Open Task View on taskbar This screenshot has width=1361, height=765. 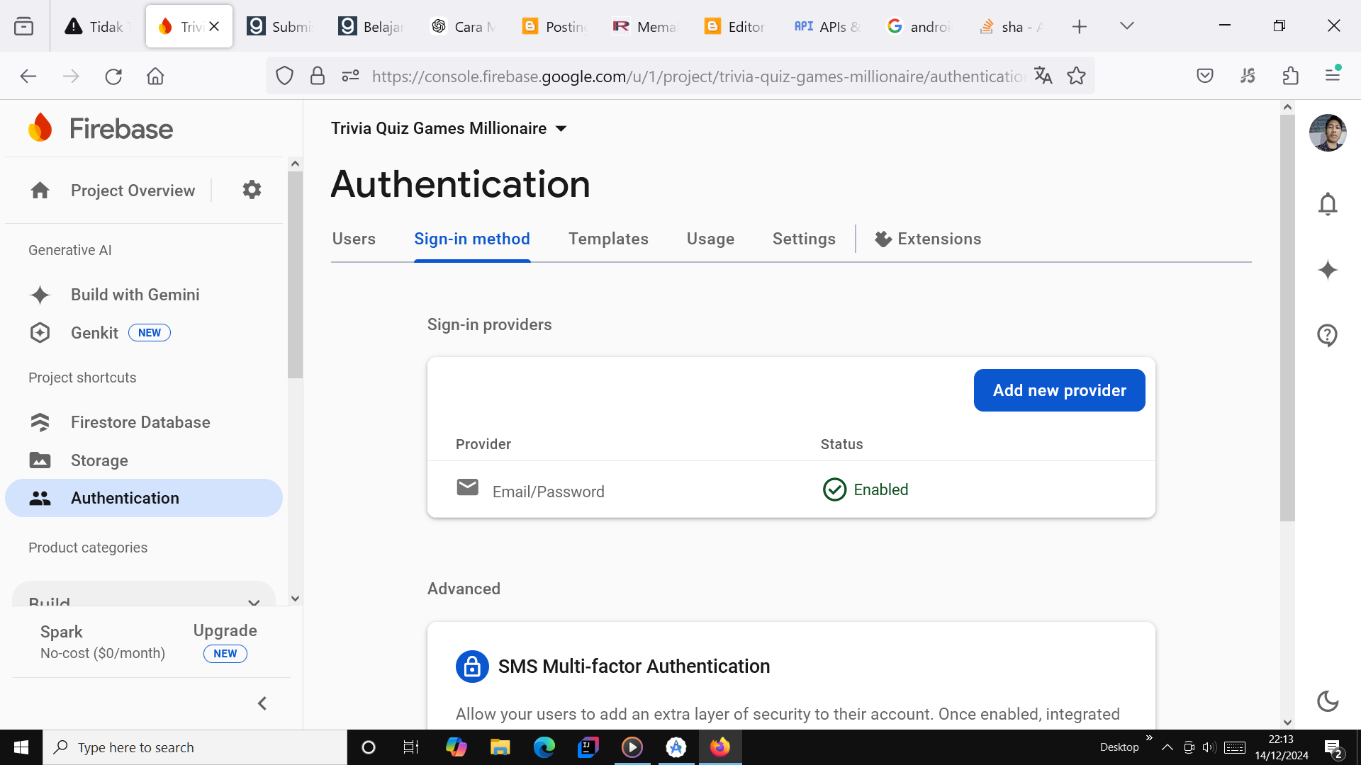click(x=411, y=747)
